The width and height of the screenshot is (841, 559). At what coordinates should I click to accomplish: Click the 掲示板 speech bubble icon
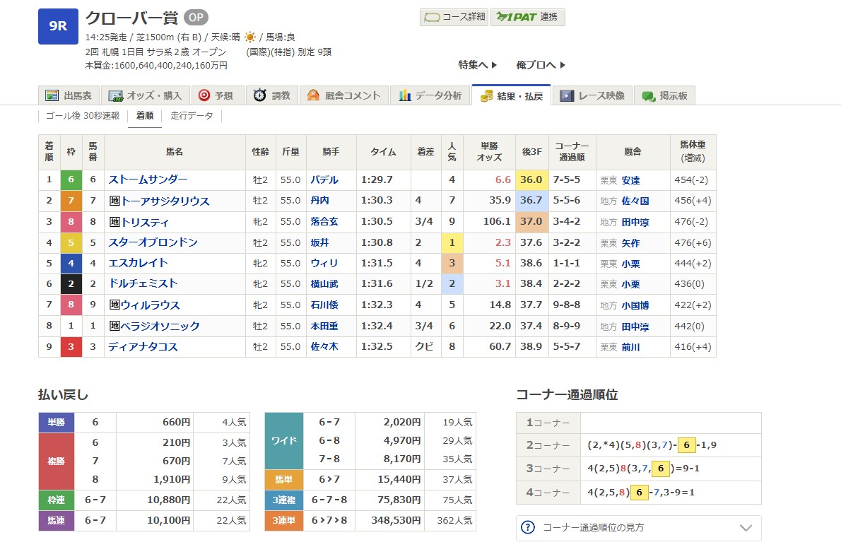pos(649,96)
